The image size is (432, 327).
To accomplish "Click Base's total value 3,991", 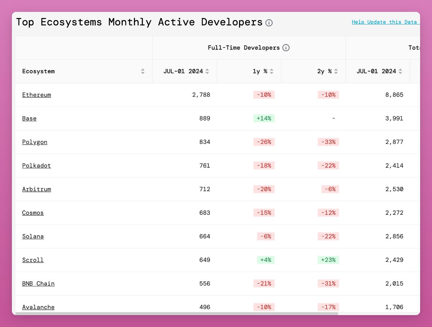I will [394, 118].
